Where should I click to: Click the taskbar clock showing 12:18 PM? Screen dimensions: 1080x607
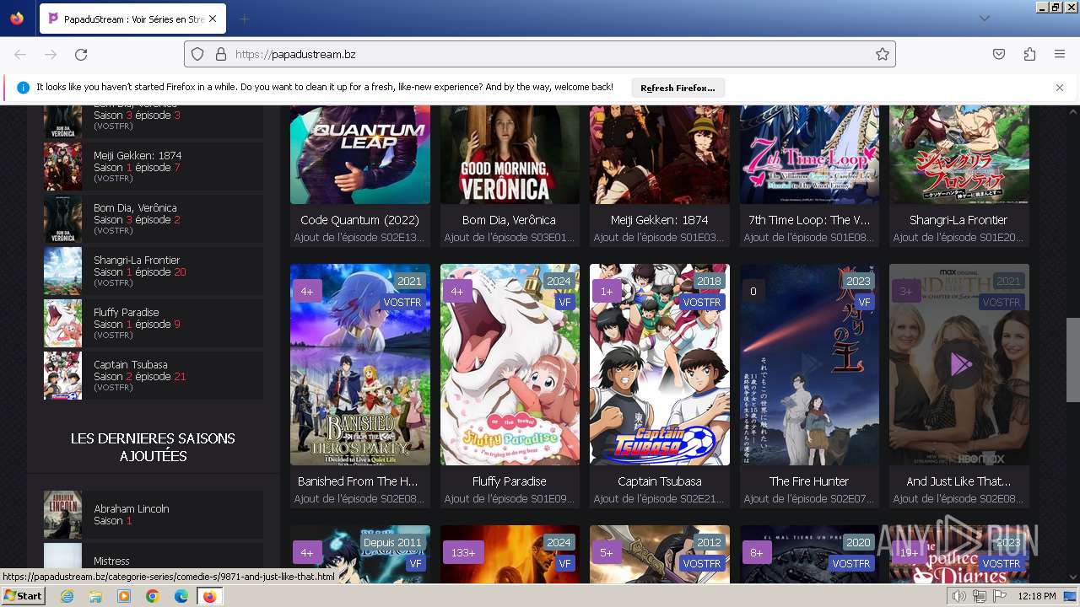(x=1037, y=596)
